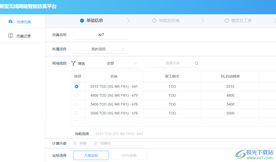Image resolution: width=276 pixels, height=162 pixels.
Task: Click the funnel filter icon next to 筛选
Action: coord(73,63)
